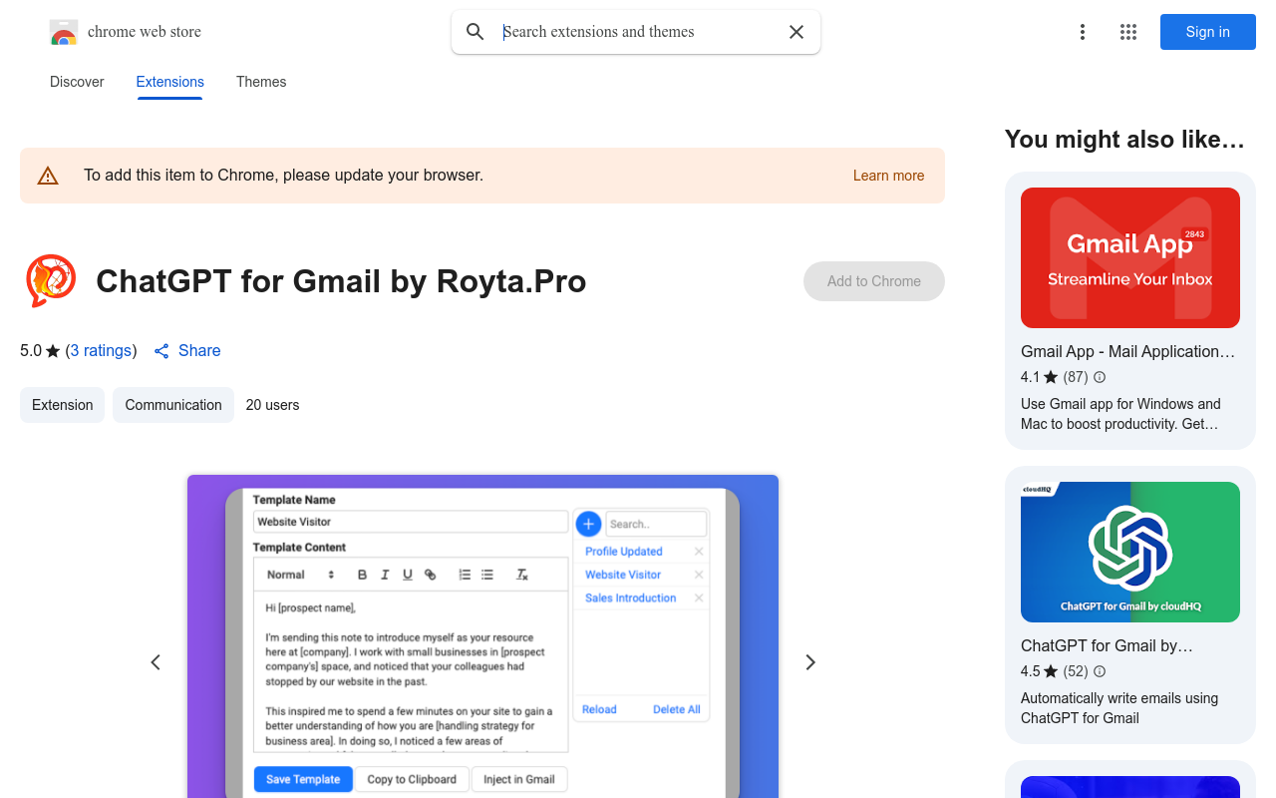Open the Learn more link
This screenshot has height=798, width=1276.
coord(888,176)
